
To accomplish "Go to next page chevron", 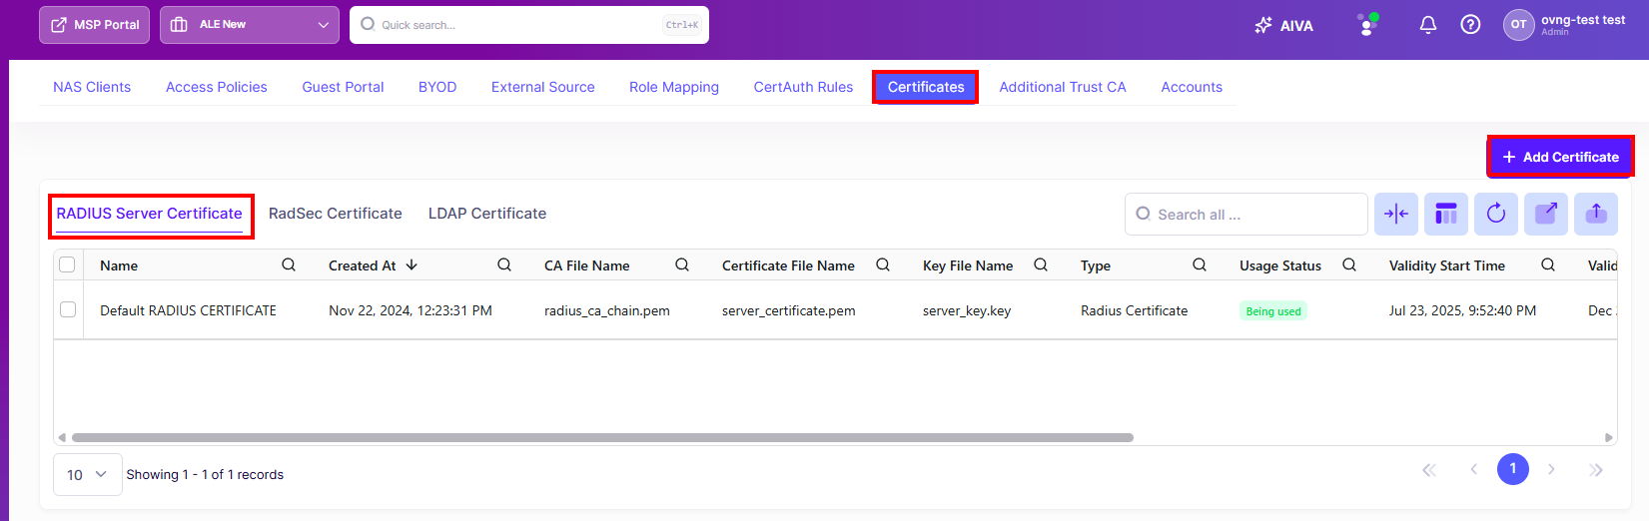I will (x=1551, y=469).
